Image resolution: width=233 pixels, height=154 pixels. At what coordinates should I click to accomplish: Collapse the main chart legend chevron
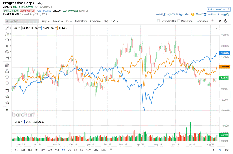pos(217,28)
